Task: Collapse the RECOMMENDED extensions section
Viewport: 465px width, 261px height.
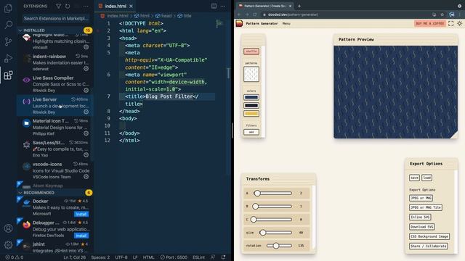Action: [55, 193]
